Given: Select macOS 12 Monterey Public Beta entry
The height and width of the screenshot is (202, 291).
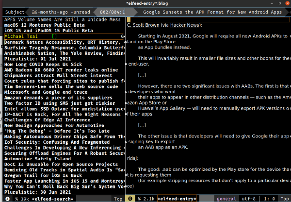Looking at the screenshot, I should [x=44, y=25].
